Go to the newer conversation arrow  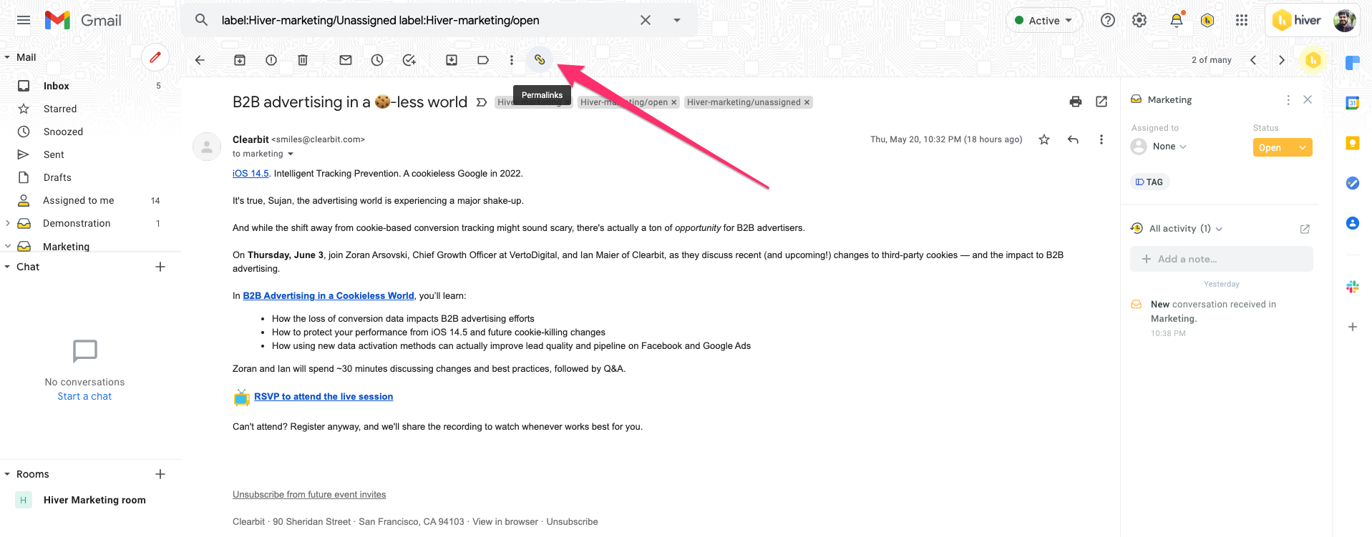point(1253,60)
